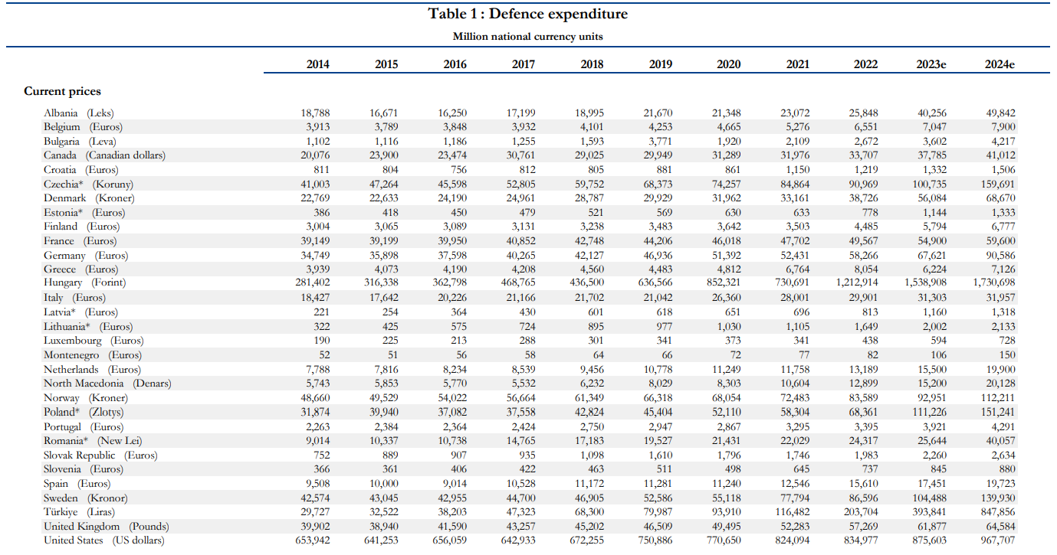The width and height of the screenshot is (1057, 555).
Task: Select Hungary's 2024e value 1,730,698
Action: pos(993,283)
